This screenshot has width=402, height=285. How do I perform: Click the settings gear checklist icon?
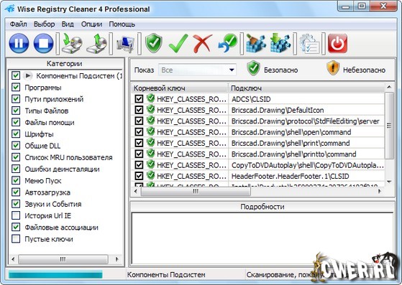tap(309, 44)
